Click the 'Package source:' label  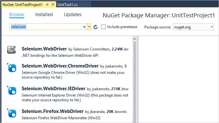pyautogui.click(x=158, y=27)
